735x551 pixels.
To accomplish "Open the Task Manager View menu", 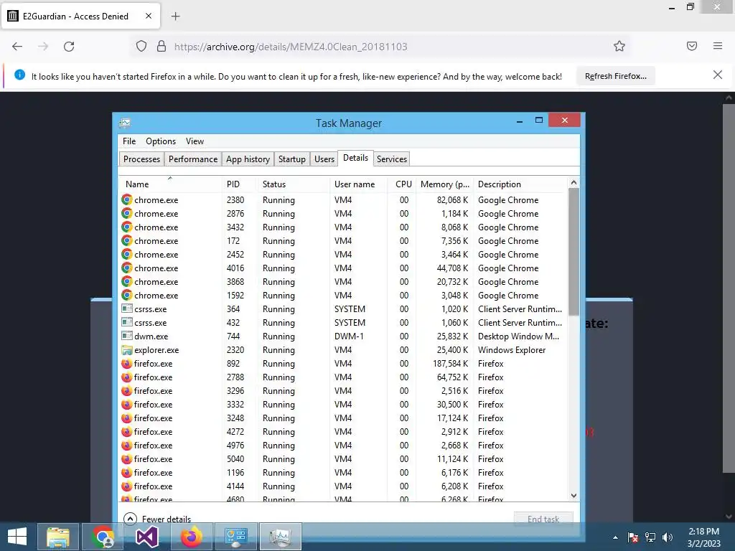I will tap(195, 141).
